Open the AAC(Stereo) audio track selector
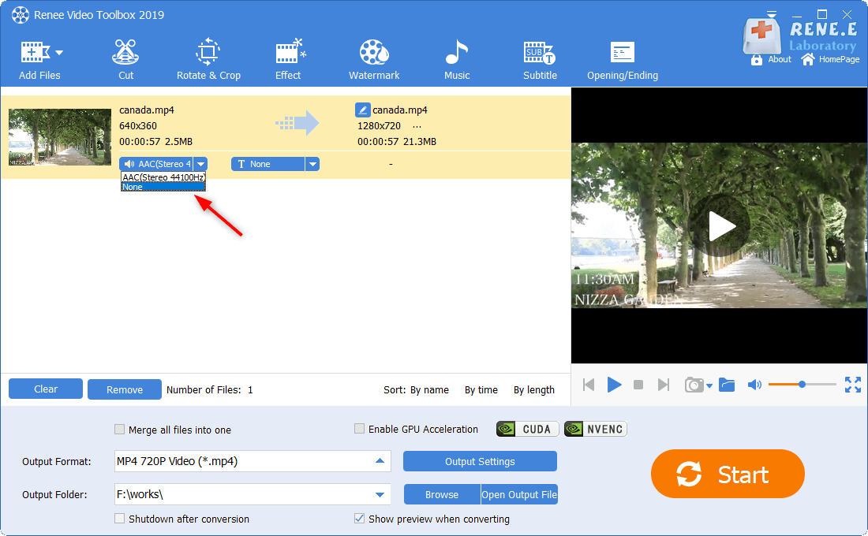This screenshot has height=536, width=868. pos(157,164)
